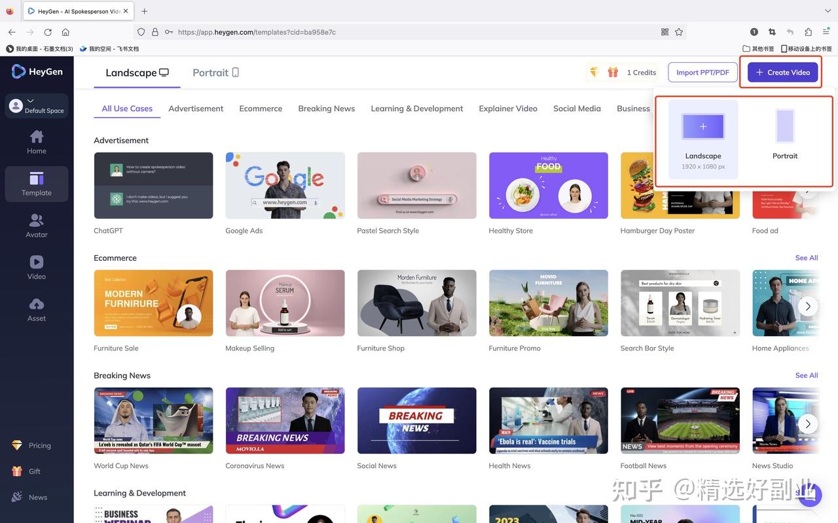This screenshot has height=523, width=838.
Task: Open the 移动设备上的书签 folder
Action: pyautogui.click(x=806, y=48)
